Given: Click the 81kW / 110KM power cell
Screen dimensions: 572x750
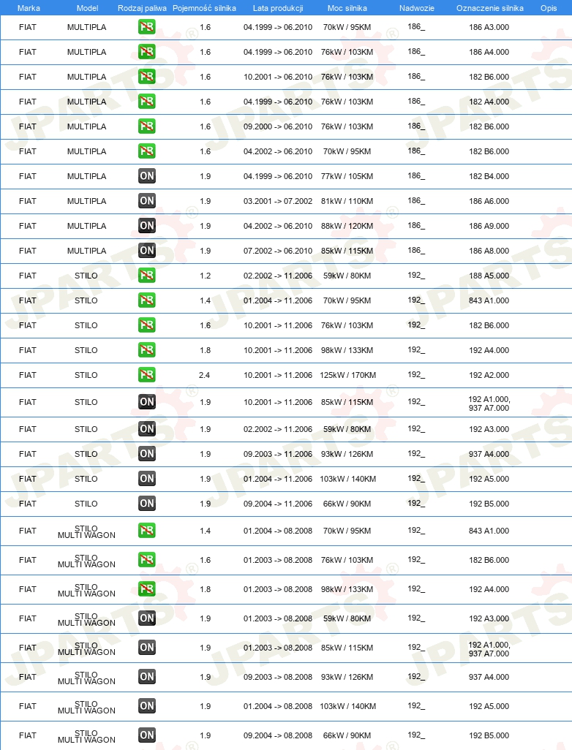Looking at the screenshot, I should point(347,201).
